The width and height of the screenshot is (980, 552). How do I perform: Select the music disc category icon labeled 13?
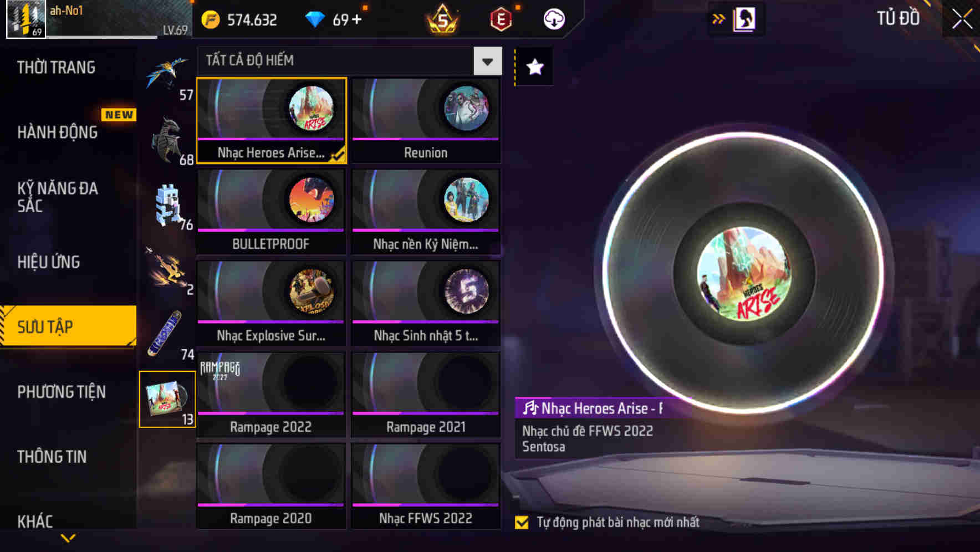click(167, 399)
